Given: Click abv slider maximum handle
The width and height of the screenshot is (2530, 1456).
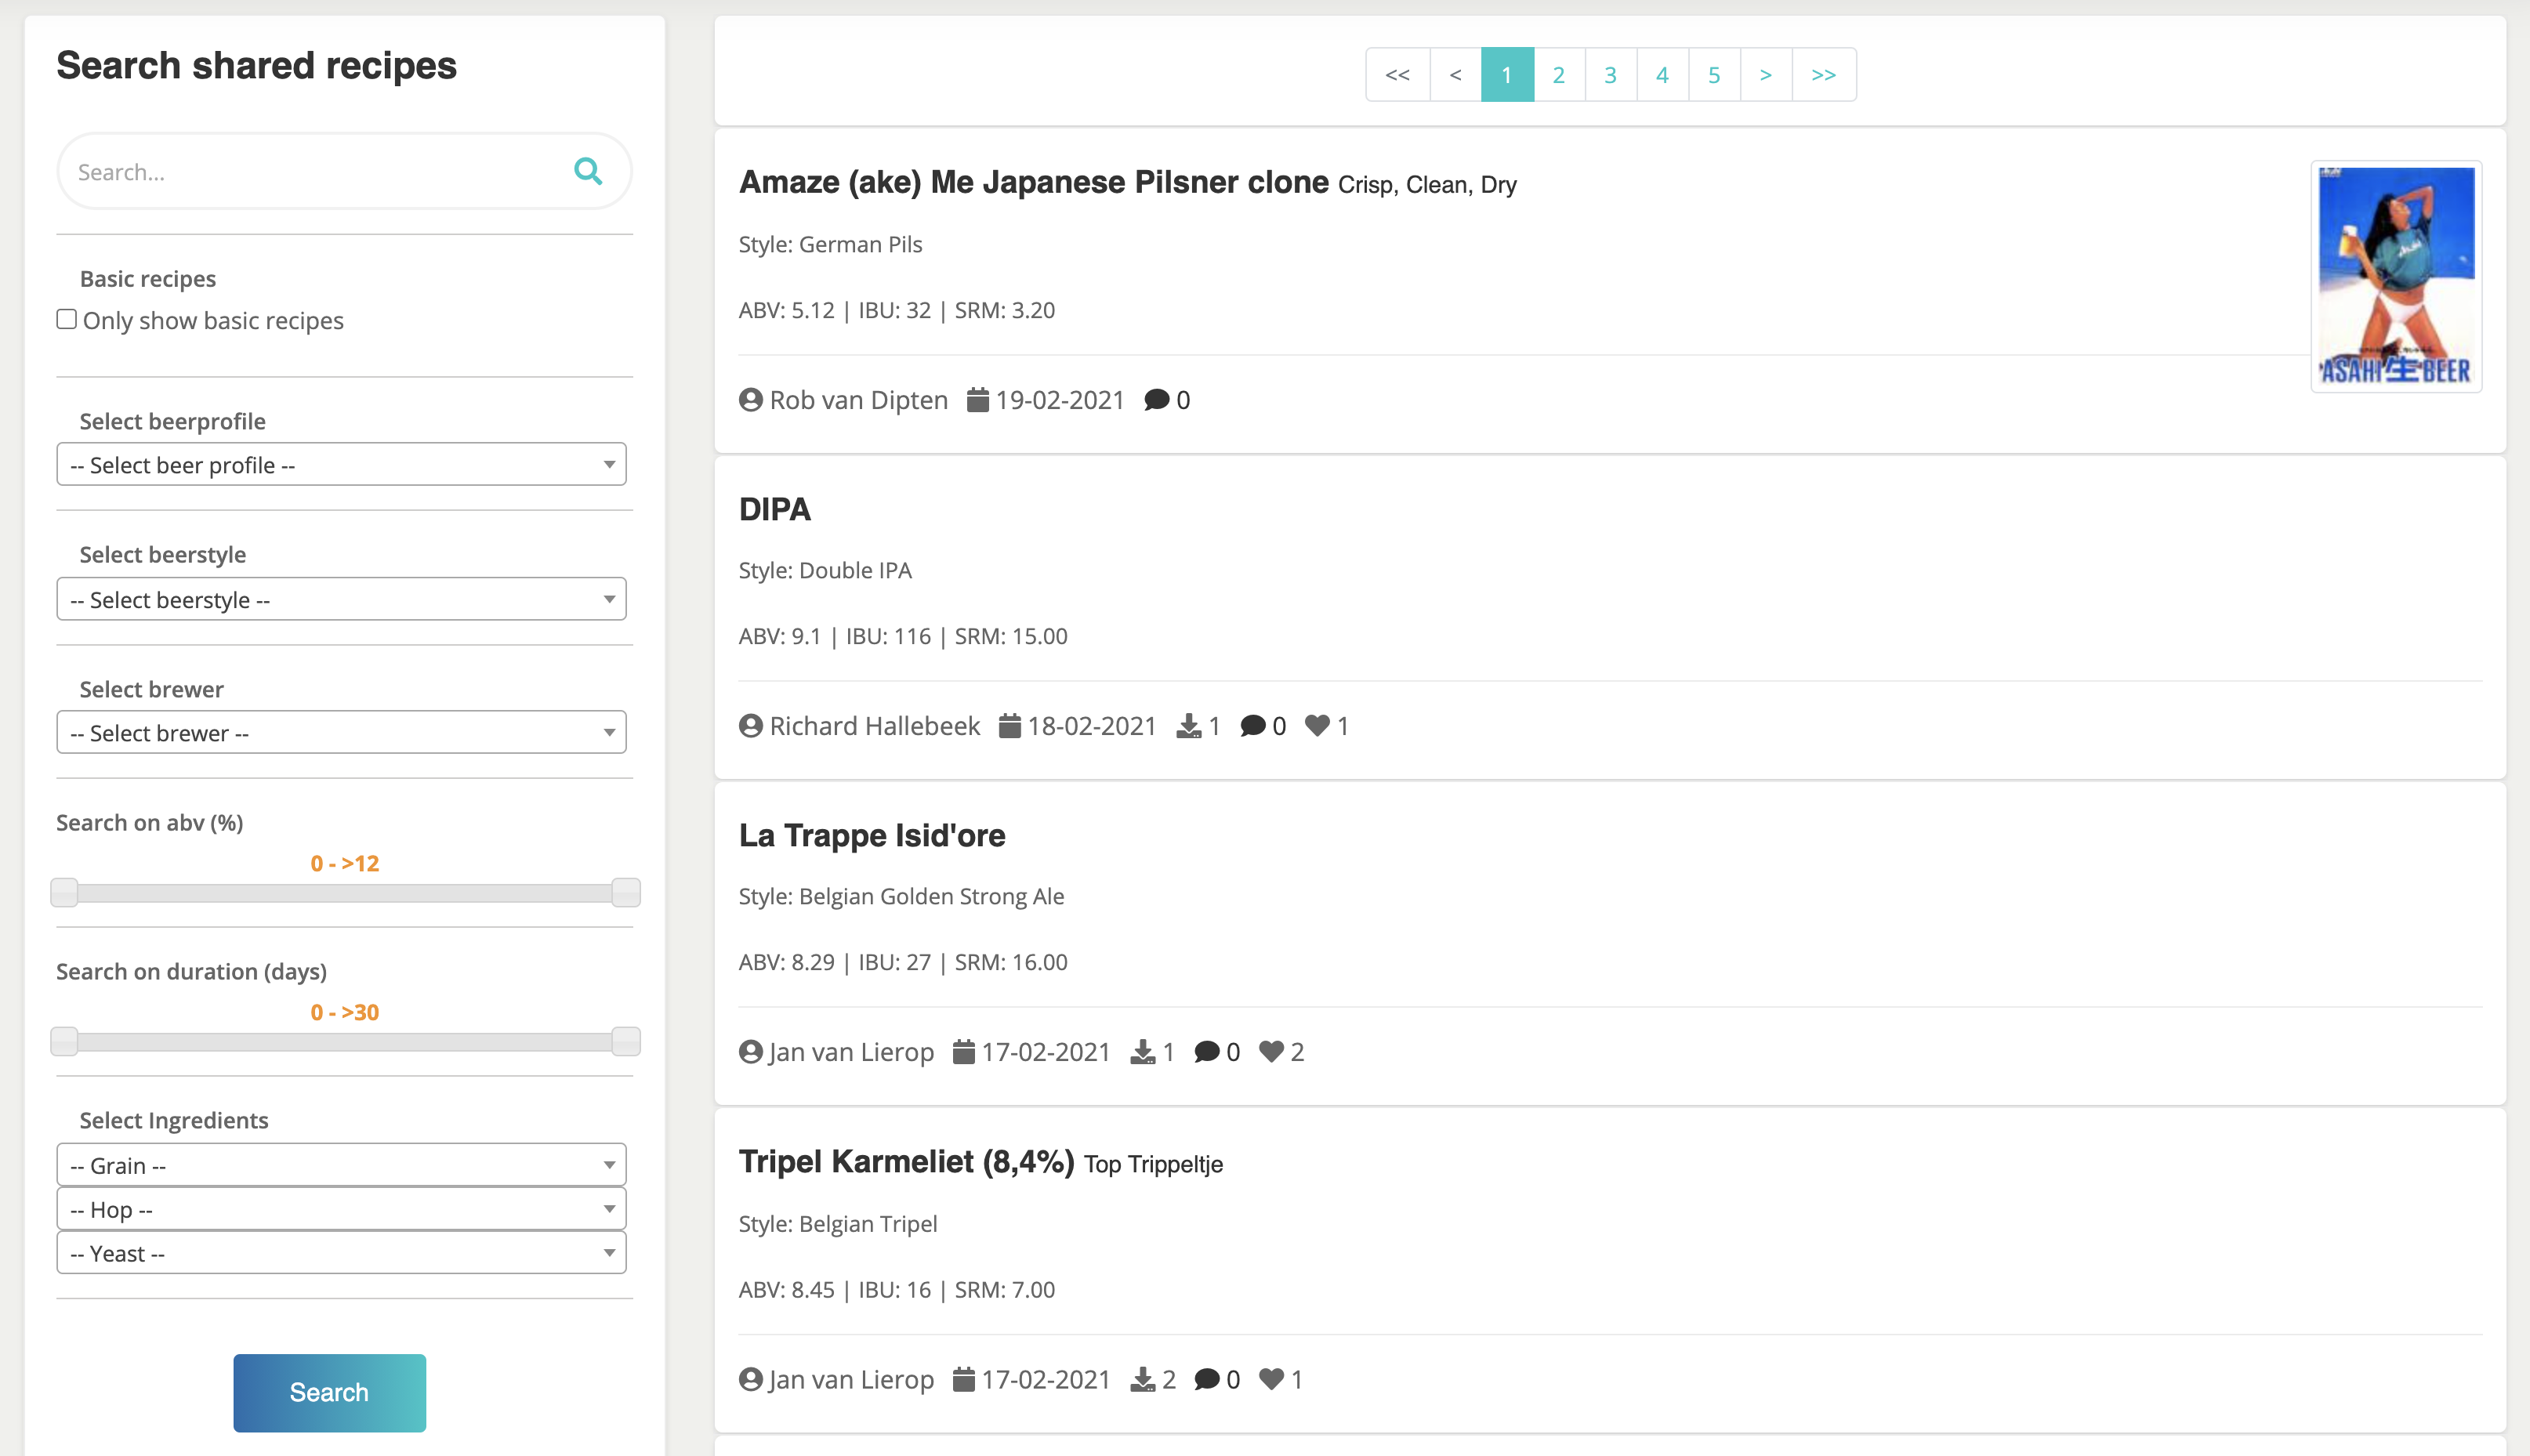Looking at the screenshot, I should pos(626,892).
